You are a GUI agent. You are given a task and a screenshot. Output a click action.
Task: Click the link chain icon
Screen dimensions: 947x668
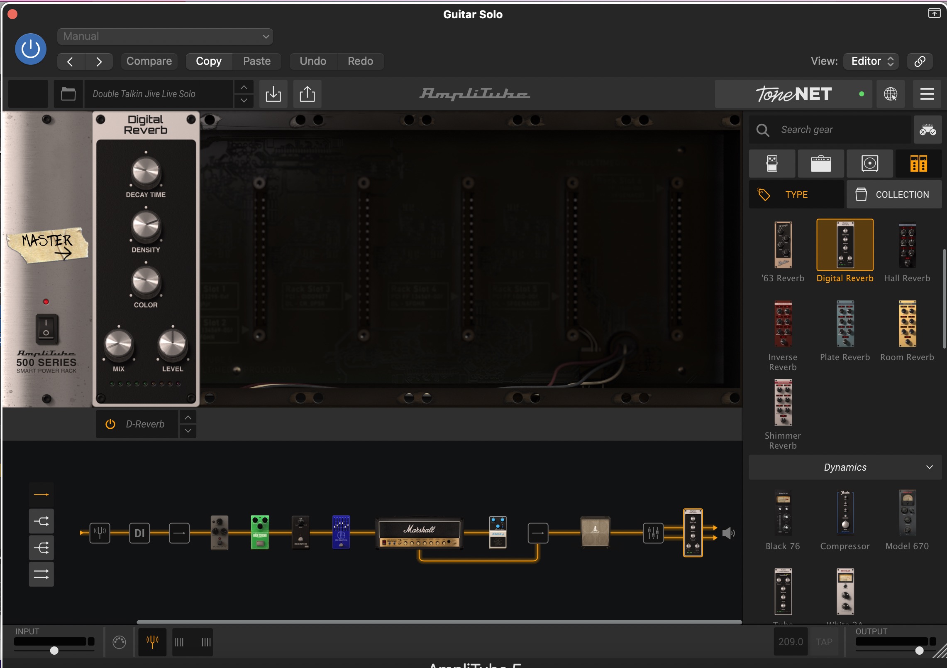(920, 61)
